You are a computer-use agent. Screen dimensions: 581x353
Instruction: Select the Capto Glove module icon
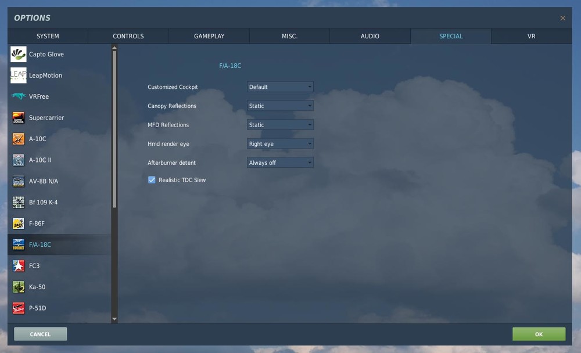click(18, 54)
